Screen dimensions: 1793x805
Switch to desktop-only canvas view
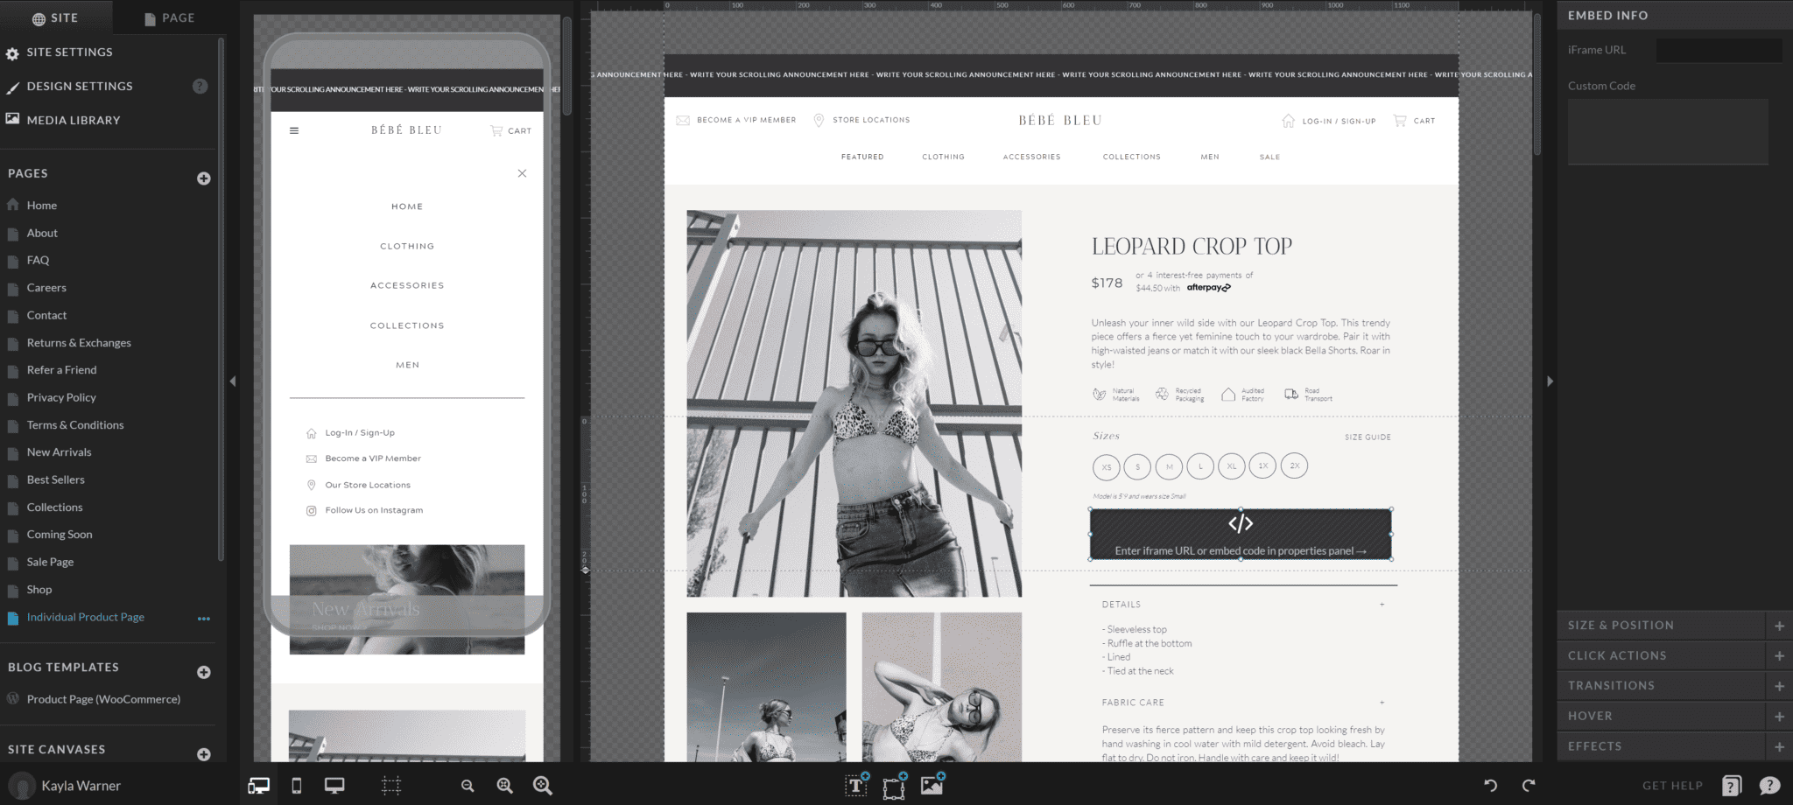point(334,785)
